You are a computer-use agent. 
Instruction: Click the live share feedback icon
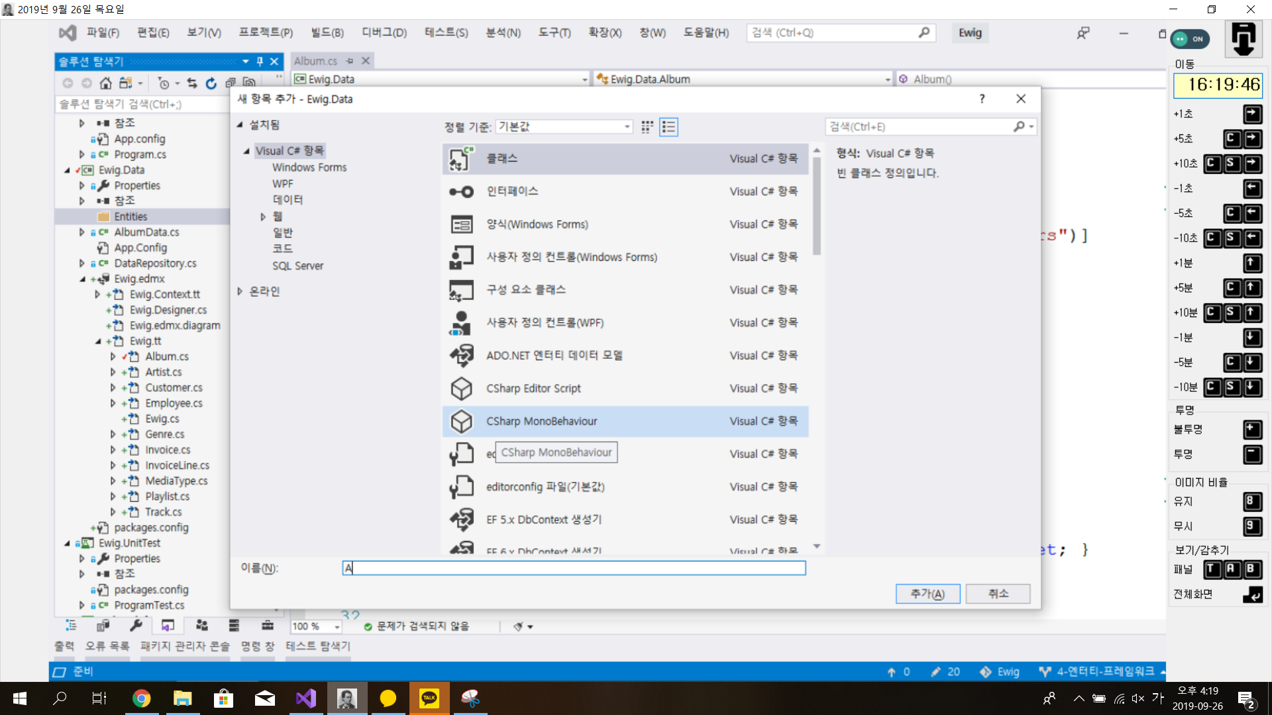coord(1083,33)
